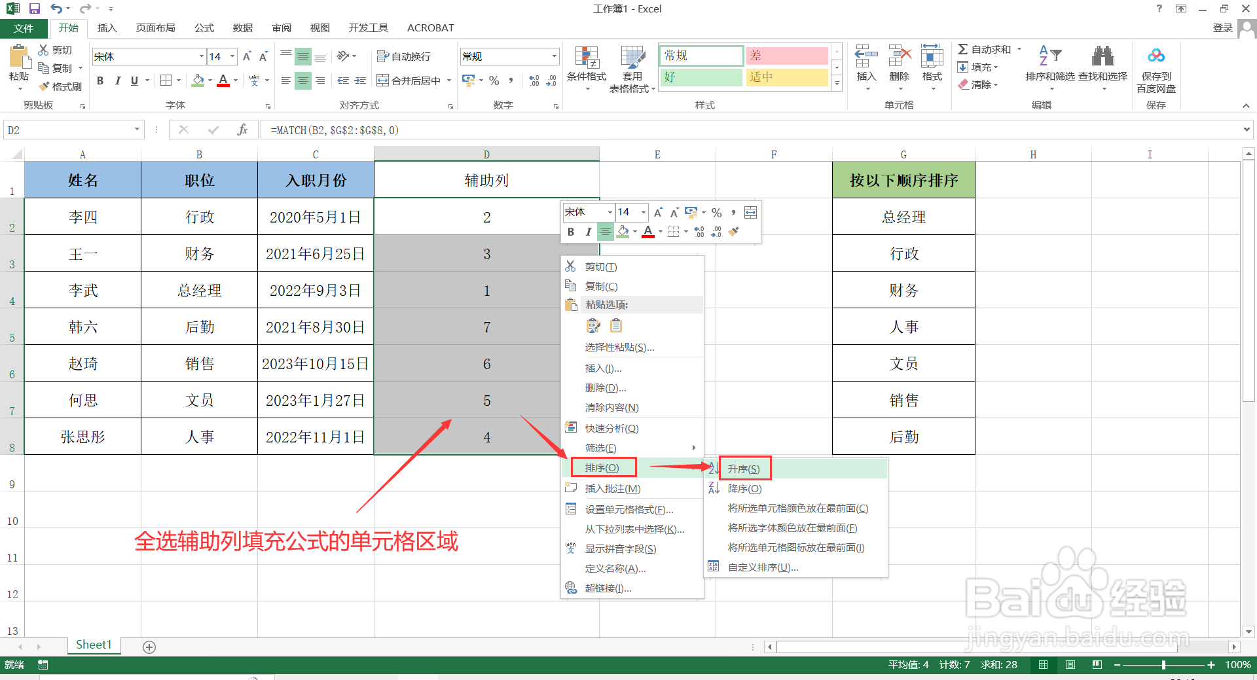Click the fx insert function button
This screenshot has height=680, width=1257.
(242, 130)
